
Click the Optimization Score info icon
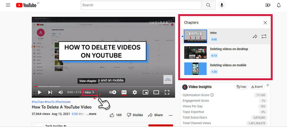pos(212,95)
